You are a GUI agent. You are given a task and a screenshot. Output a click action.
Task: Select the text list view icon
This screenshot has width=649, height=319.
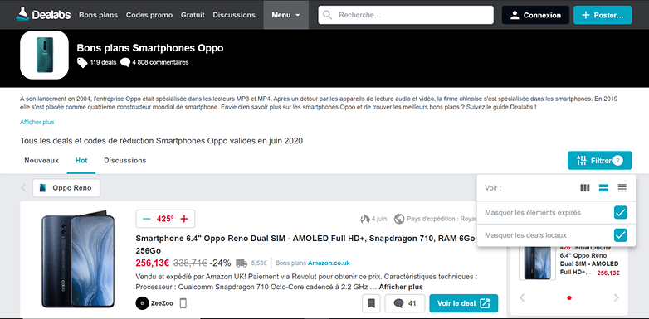(x=622, y=188)
